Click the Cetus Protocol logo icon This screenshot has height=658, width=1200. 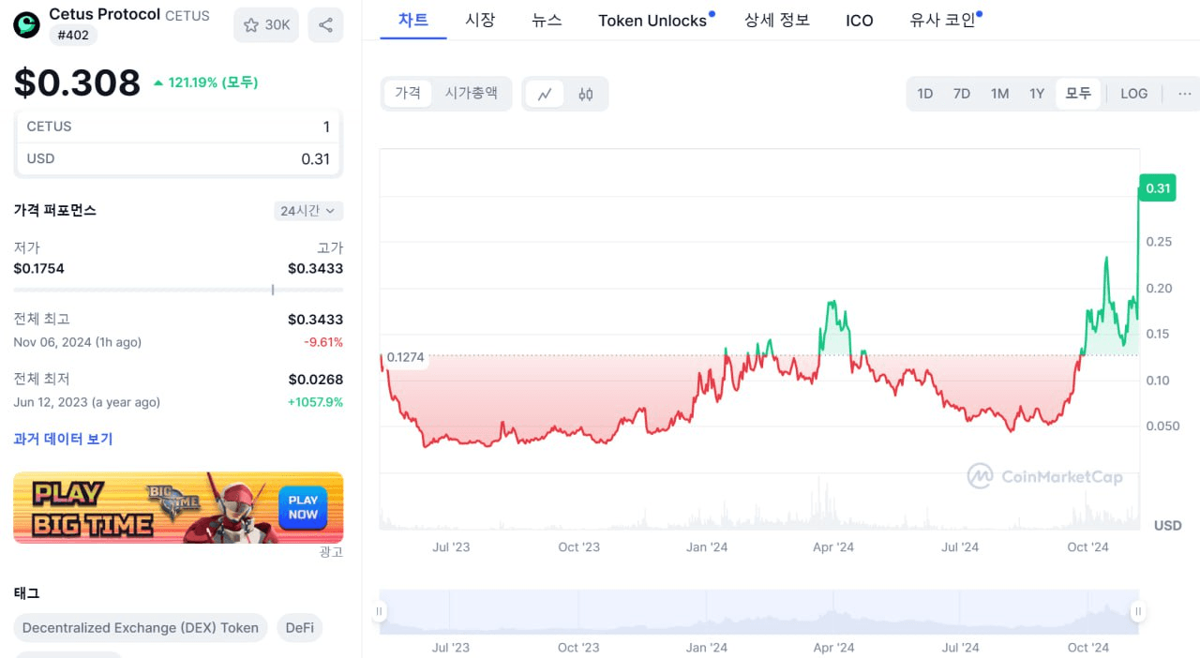(26, 25)
